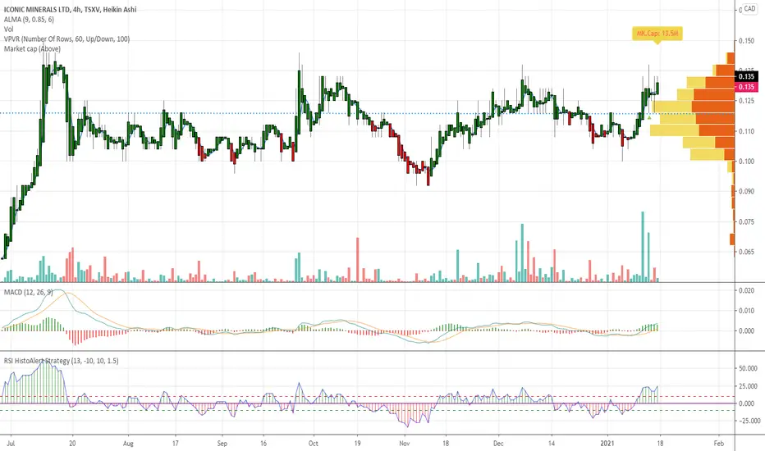Screen dimensions: 765x451
Task: Select the VPVR indicator legend
Action: 66,39
